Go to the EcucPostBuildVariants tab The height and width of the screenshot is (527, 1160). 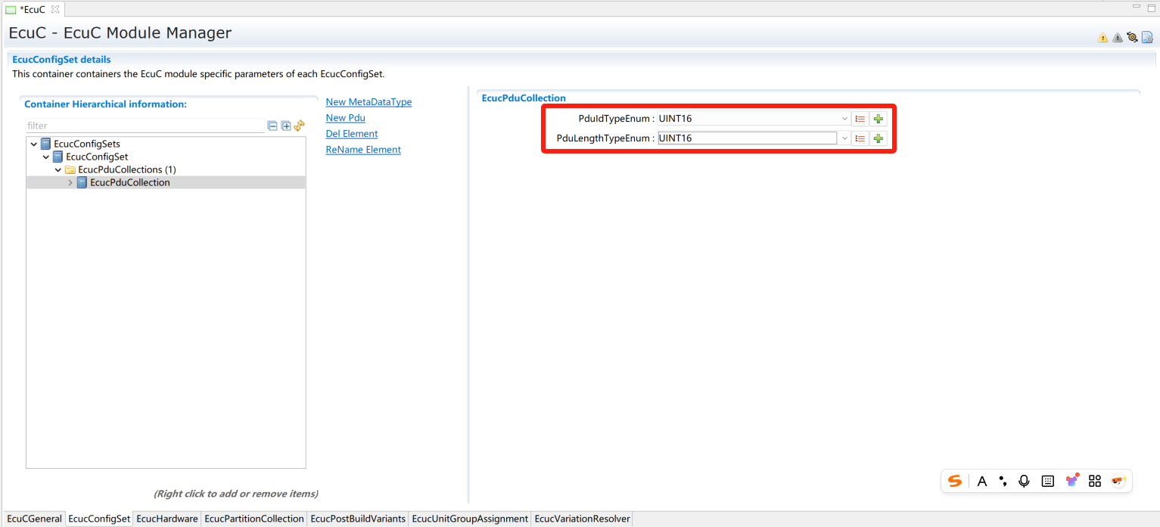pyautogui.click(x=358, y=519)
